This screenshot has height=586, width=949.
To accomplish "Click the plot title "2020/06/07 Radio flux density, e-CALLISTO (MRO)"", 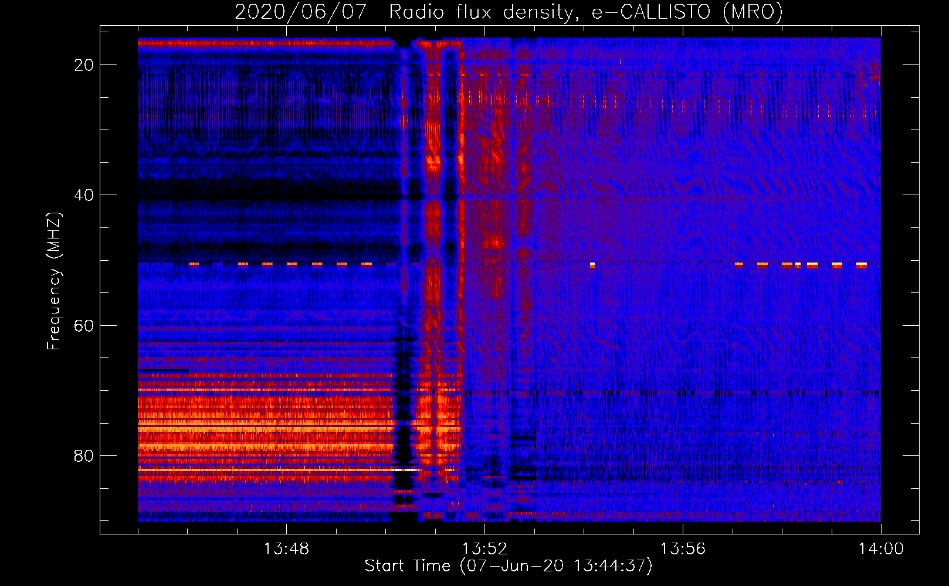I will [509, 12].
